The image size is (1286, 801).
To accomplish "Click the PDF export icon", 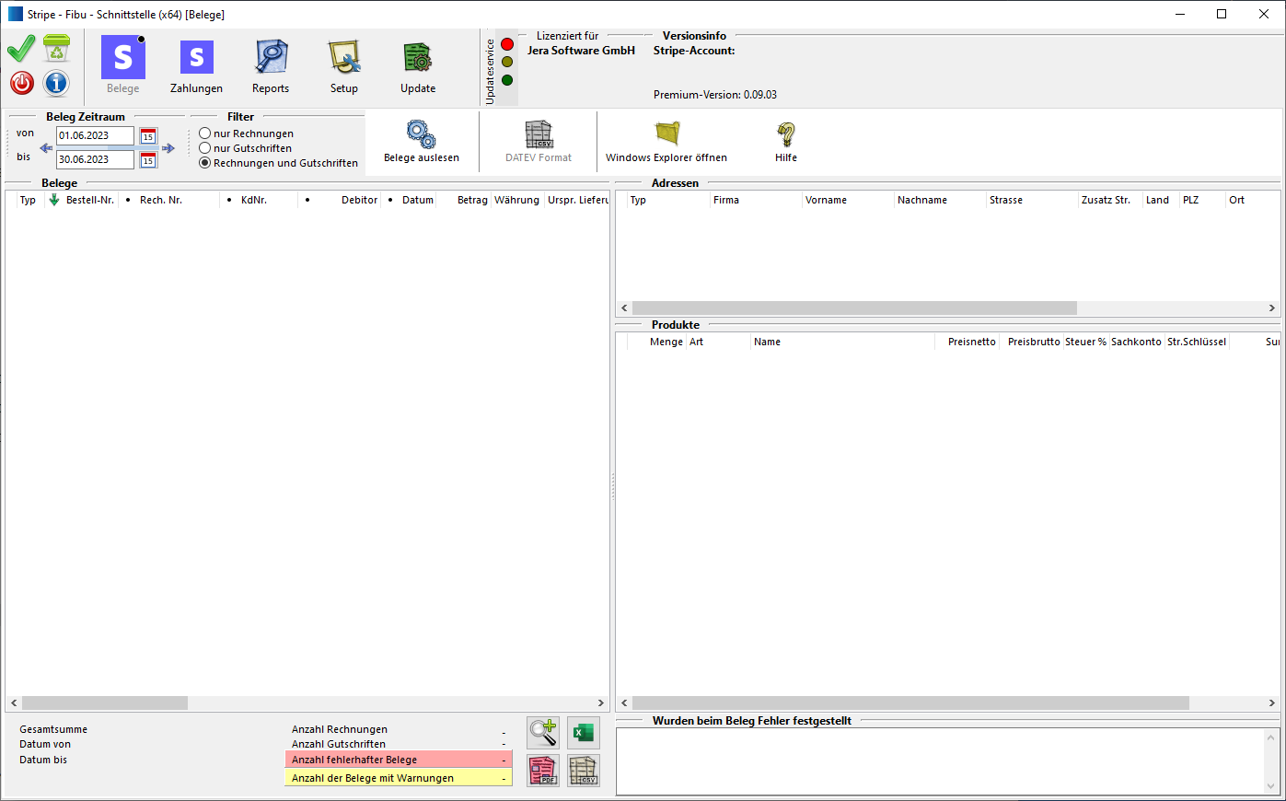I will click(543, 770).
